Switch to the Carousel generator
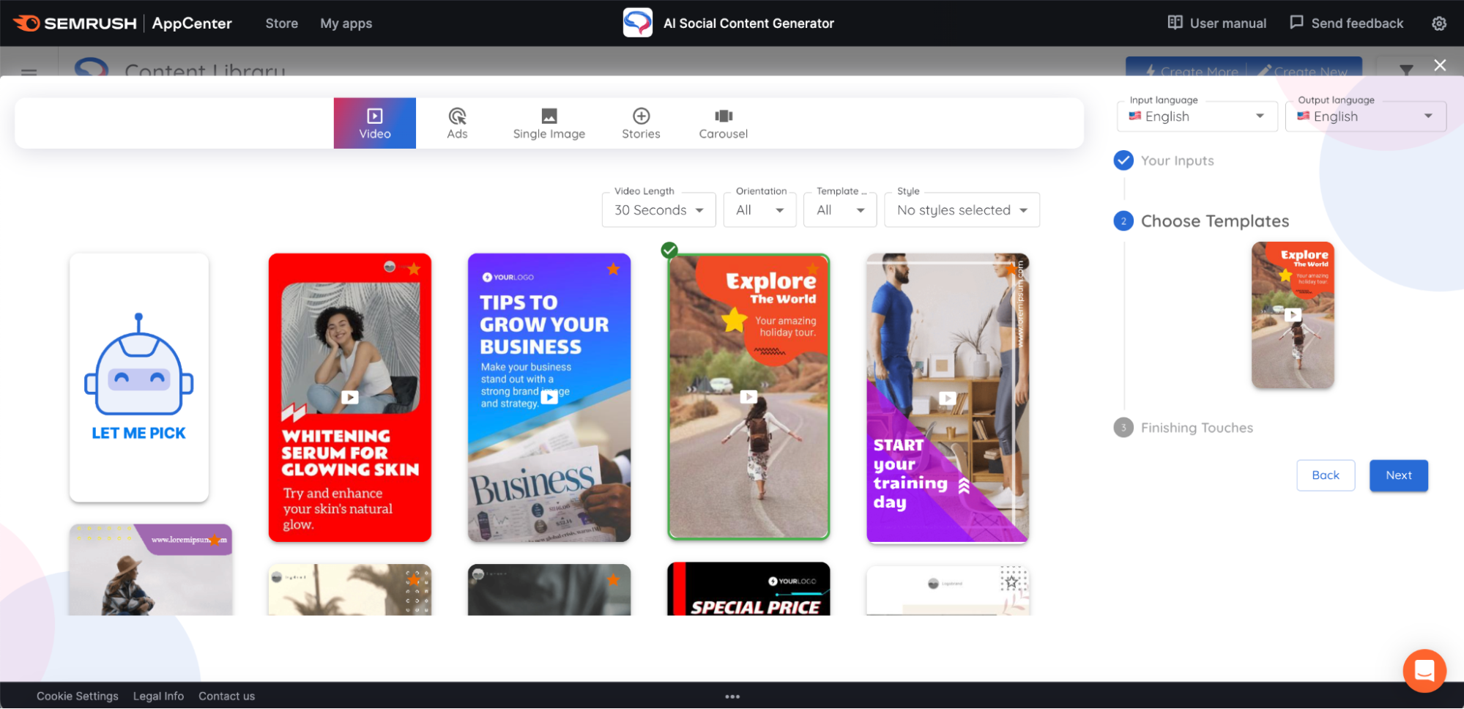This screenshot has width=1464, height=709. pyautogui.click(x=723, y=122)
